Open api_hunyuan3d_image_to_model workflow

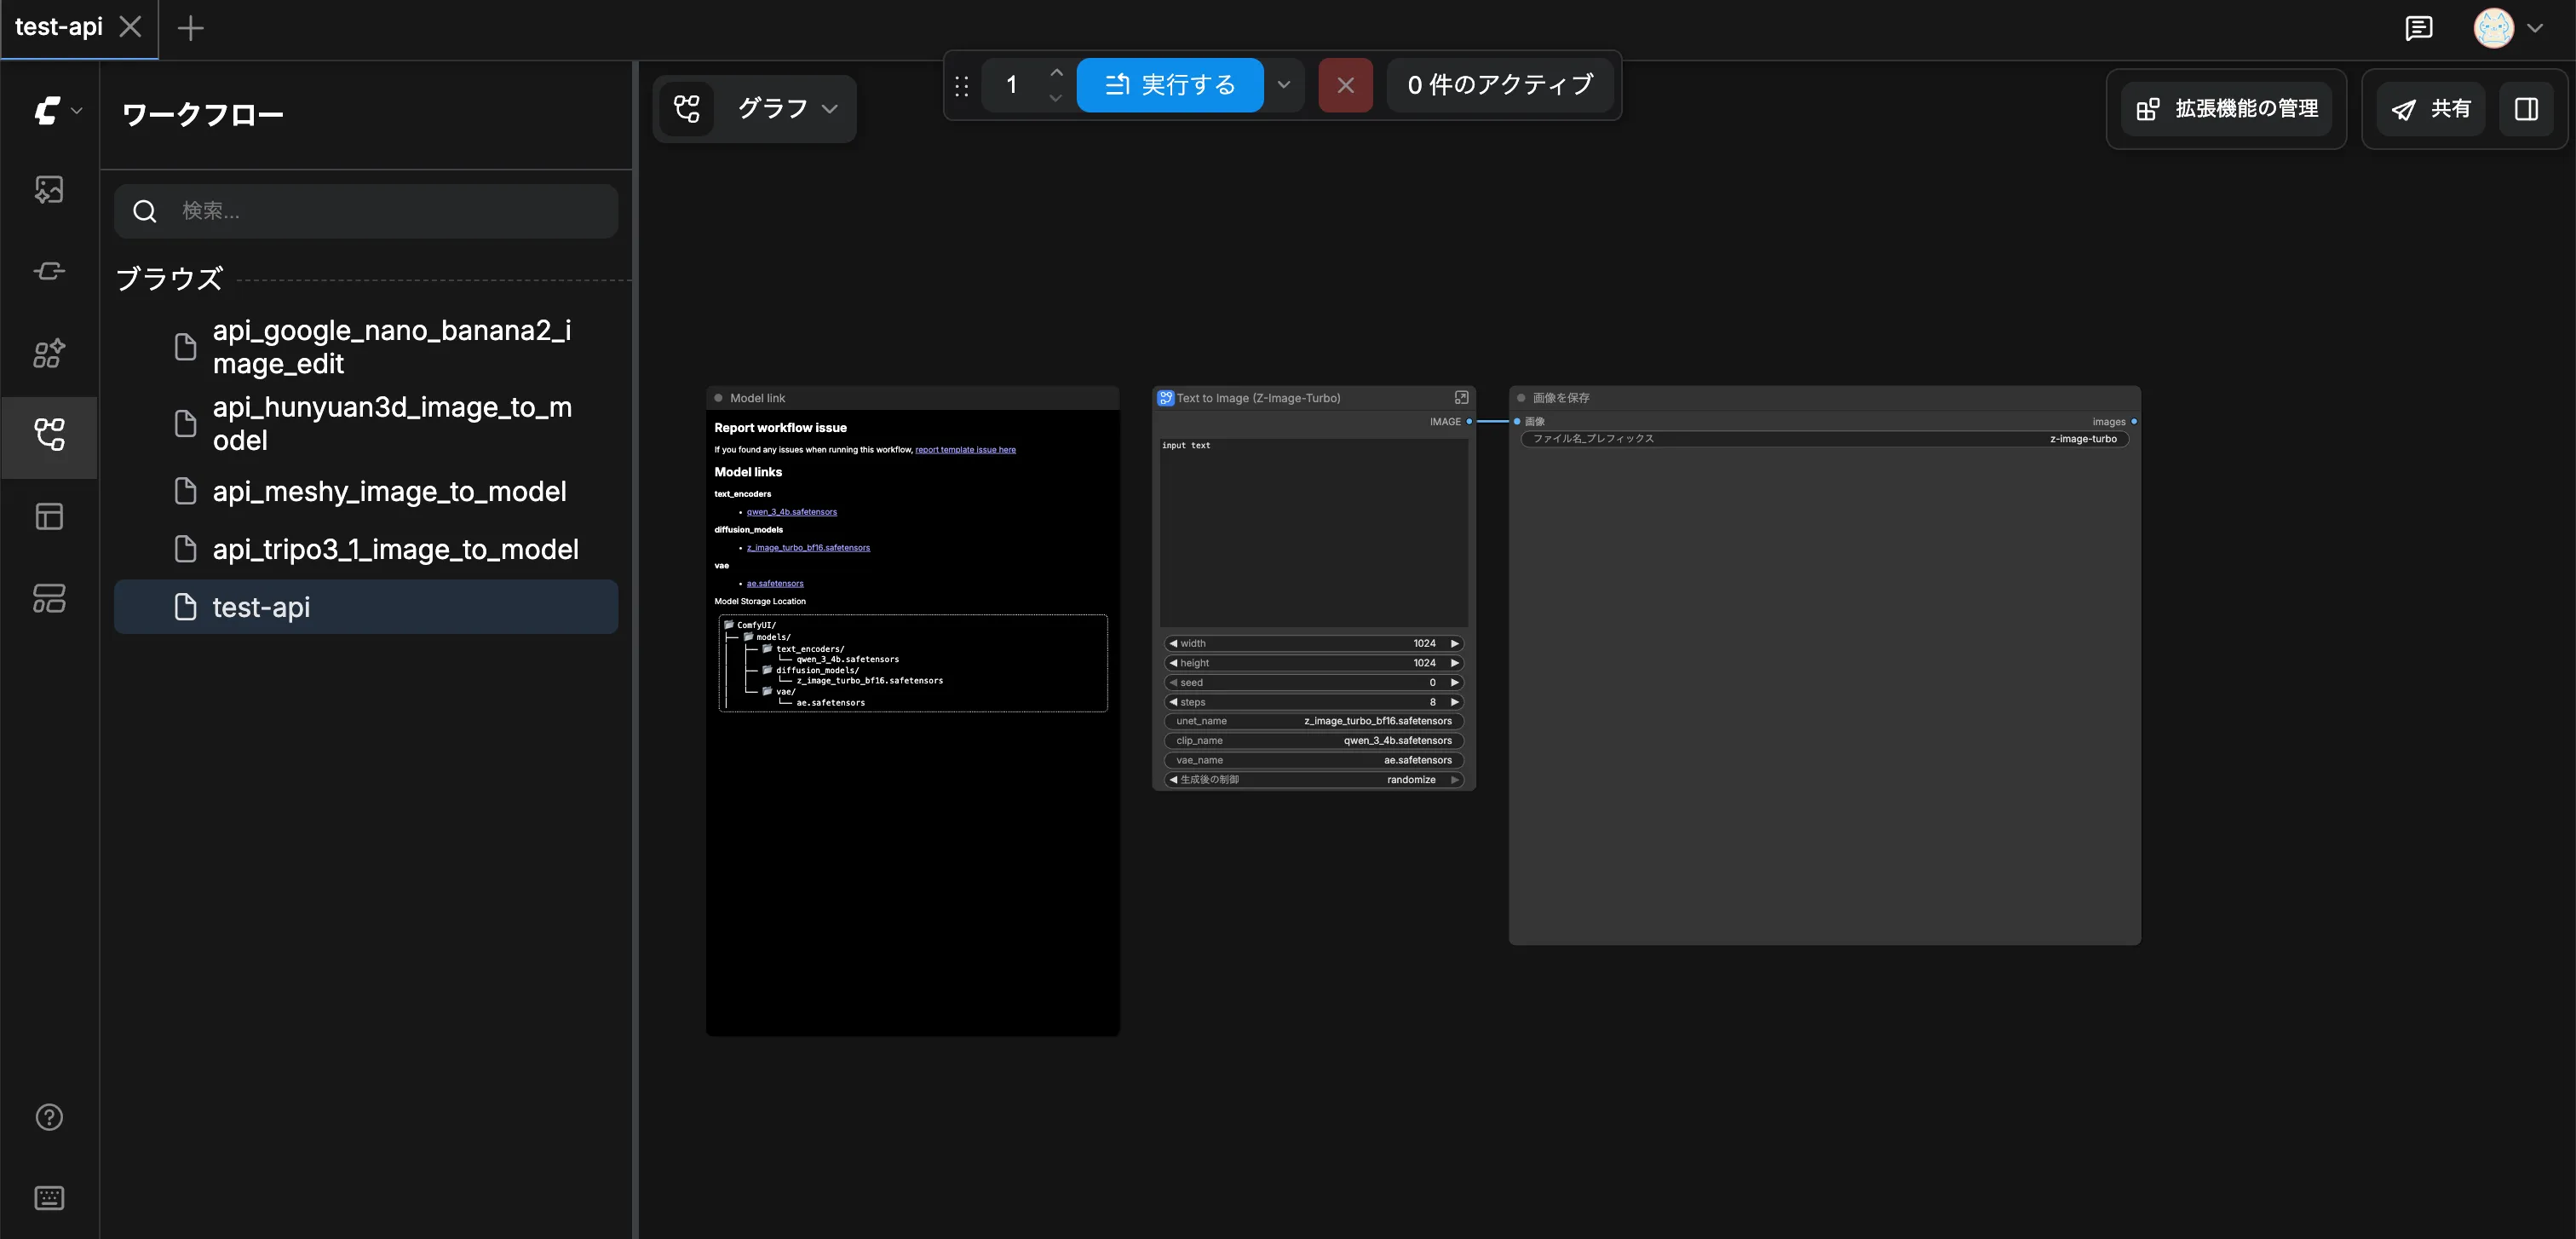(x=366, y=424)
